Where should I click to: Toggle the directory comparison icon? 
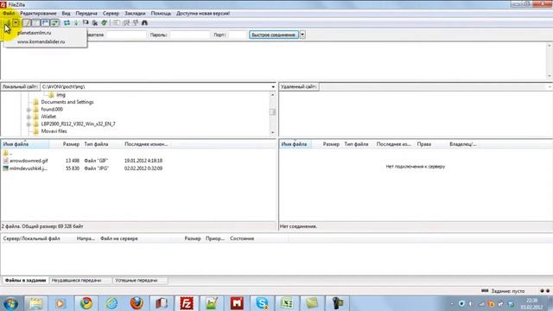(x=126, y=23)
